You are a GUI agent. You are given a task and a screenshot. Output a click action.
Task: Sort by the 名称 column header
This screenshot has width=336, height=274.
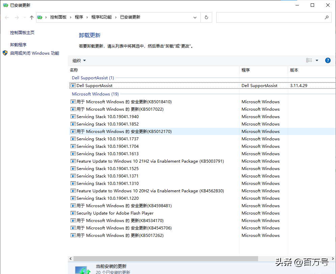click(74, 70)
